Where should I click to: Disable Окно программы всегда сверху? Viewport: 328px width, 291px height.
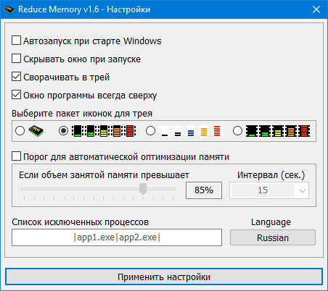tap(16, 95)
